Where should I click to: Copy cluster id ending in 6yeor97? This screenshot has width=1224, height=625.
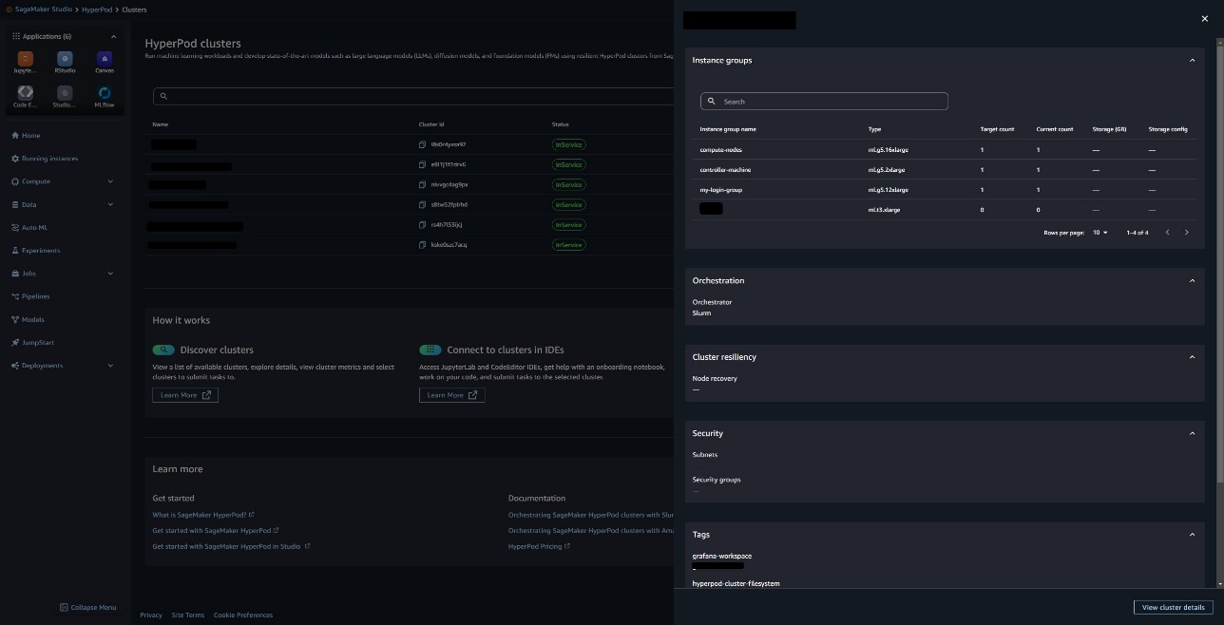[x=423, y=144]
